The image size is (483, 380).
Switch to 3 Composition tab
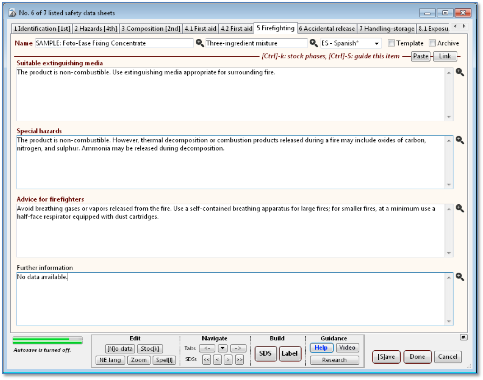[151, 28]
